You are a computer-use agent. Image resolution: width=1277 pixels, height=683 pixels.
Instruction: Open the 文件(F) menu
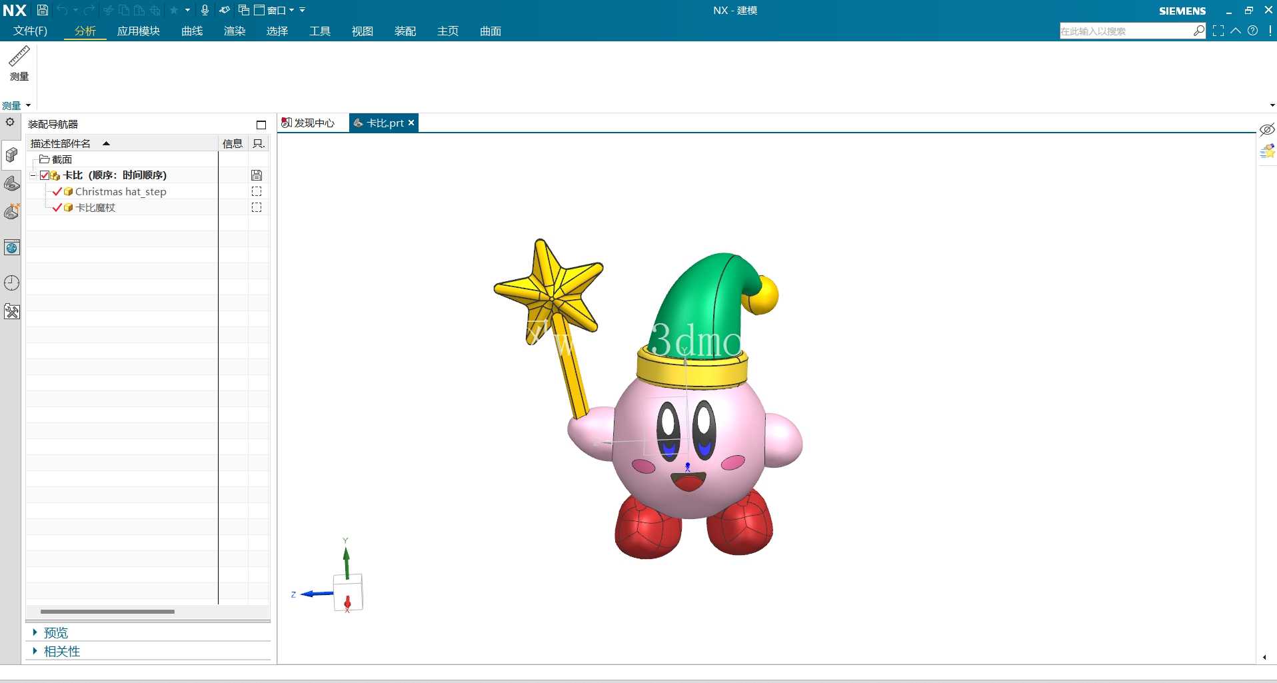coord(30,31)
